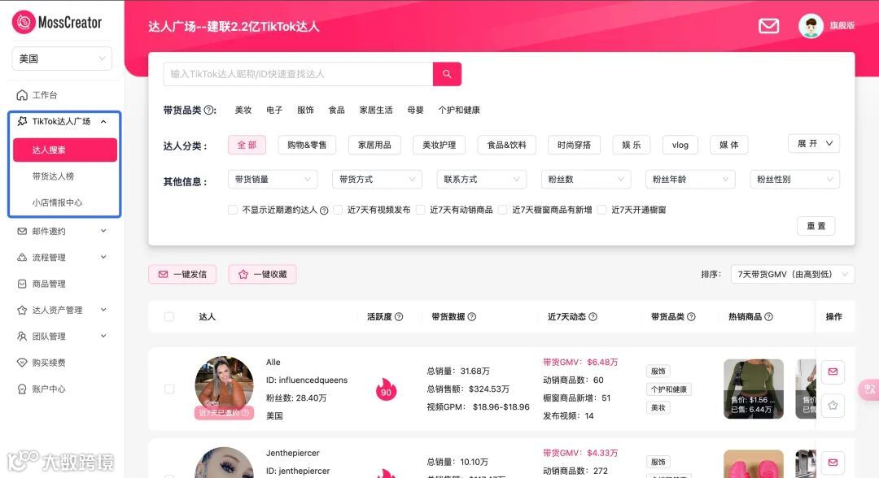The height and width of the screenshot is (478, 879).
Task: Click the 商品管理 sidebar icon
Action: coord(22,284)
